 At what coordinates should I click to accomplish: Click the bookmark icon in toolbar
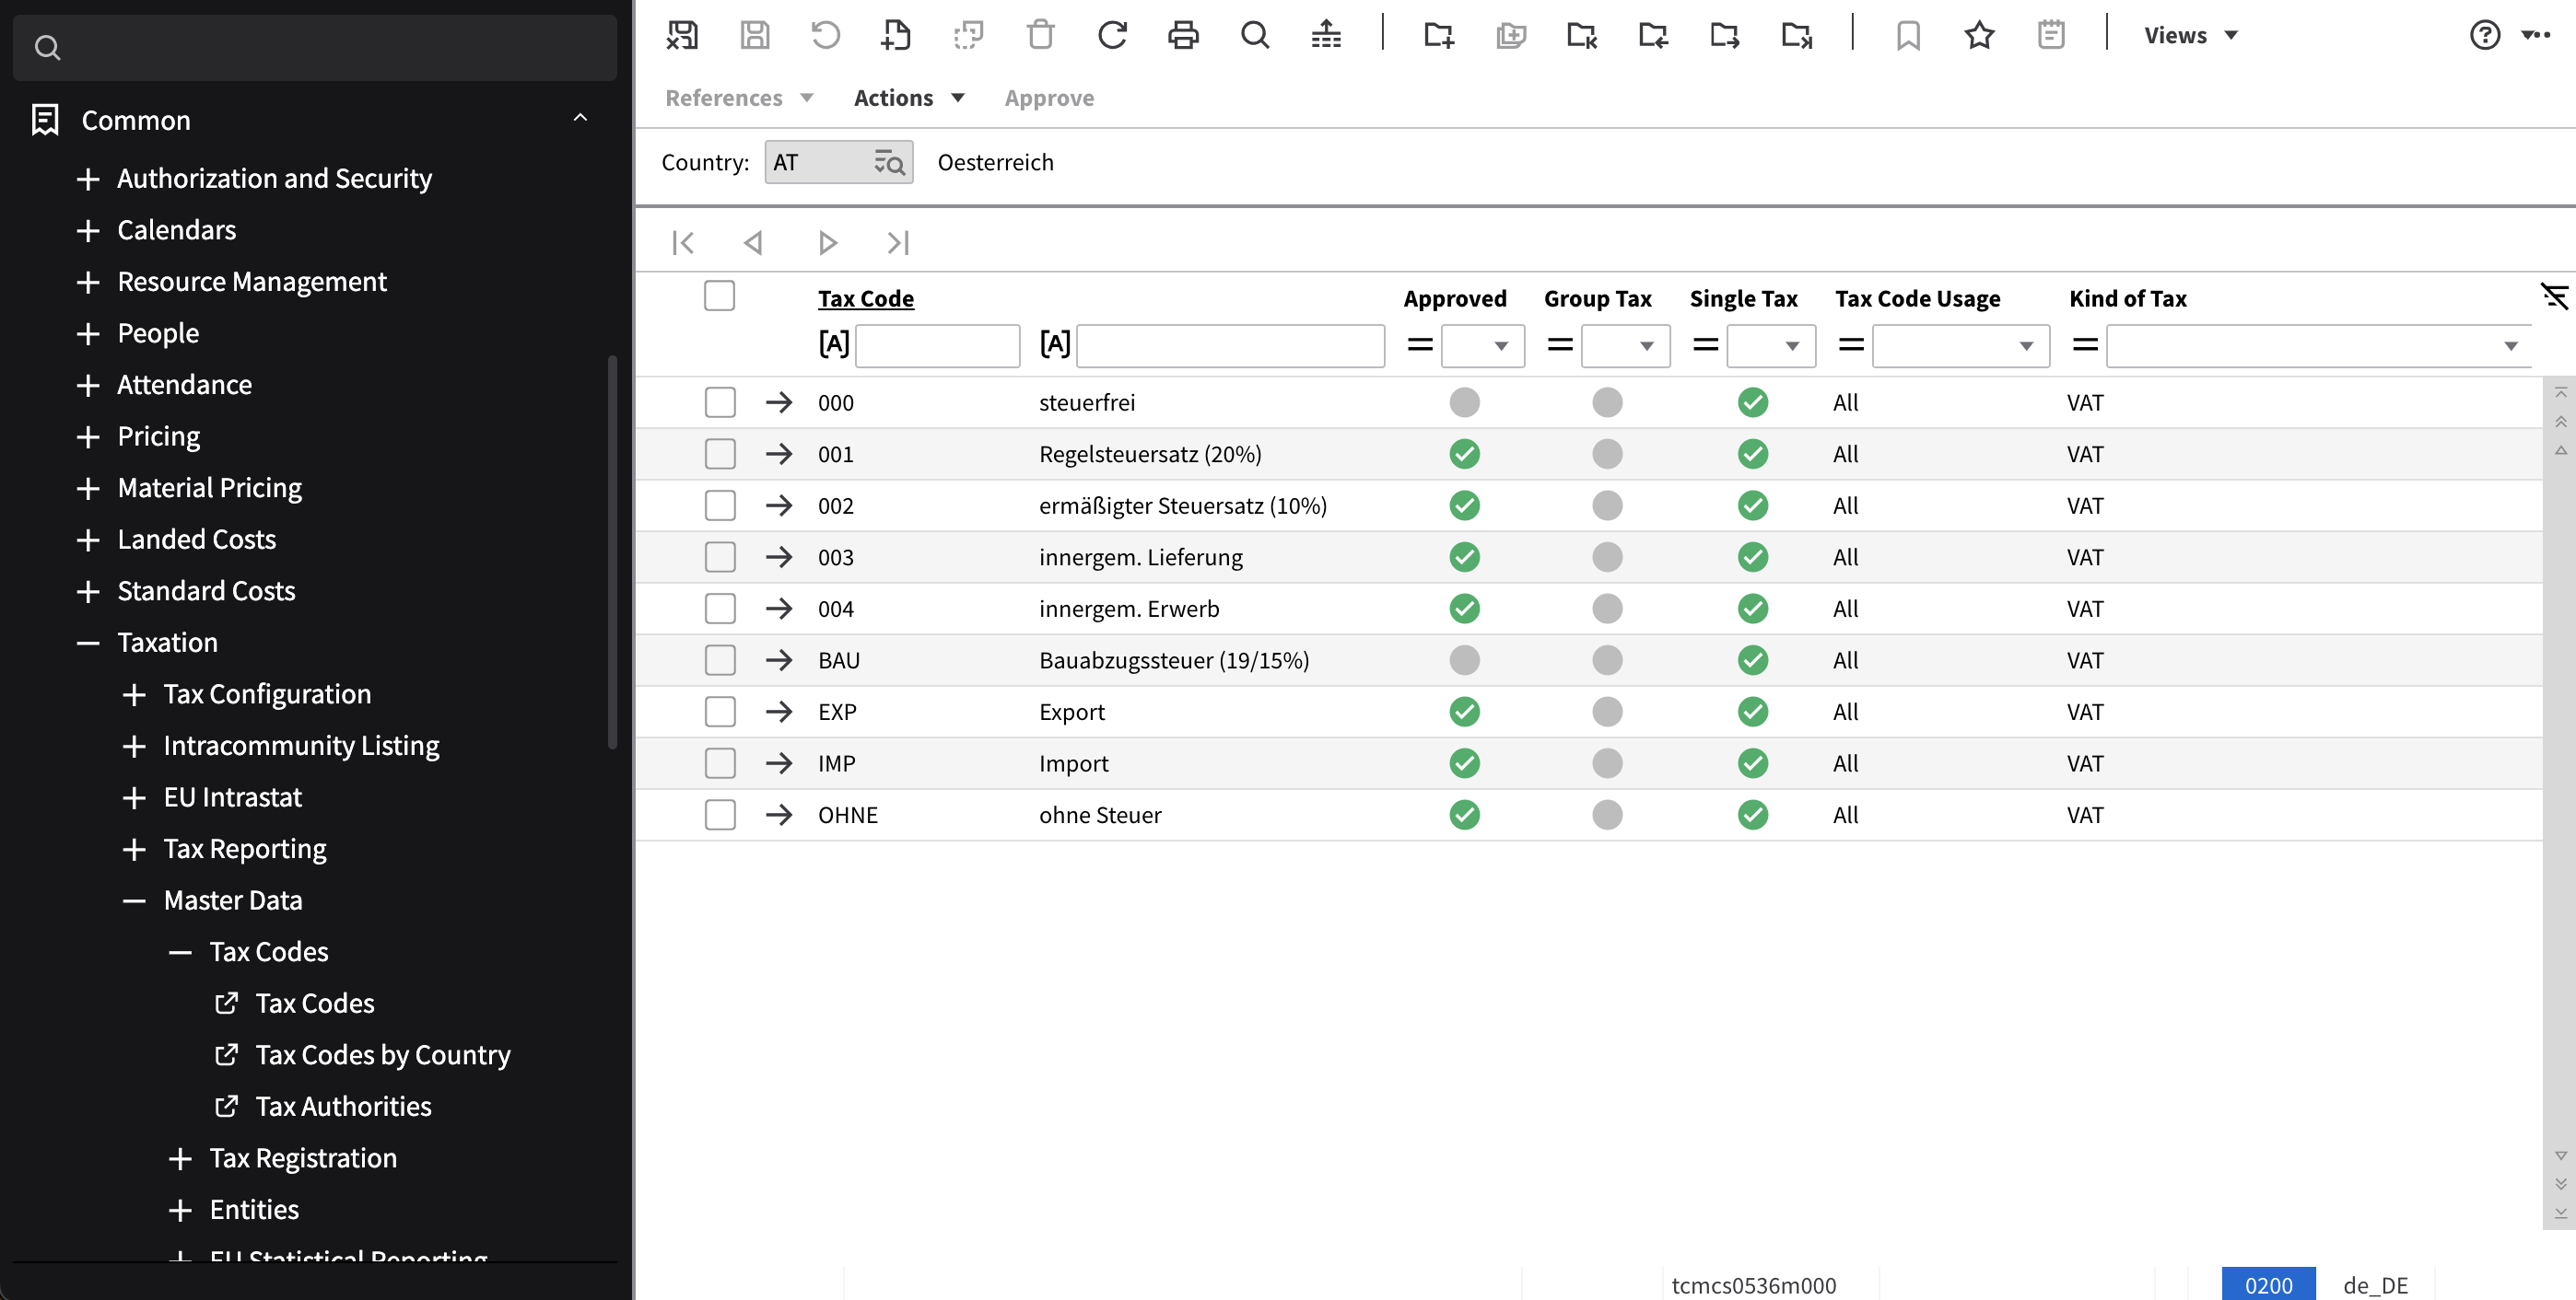[1907, 35]
